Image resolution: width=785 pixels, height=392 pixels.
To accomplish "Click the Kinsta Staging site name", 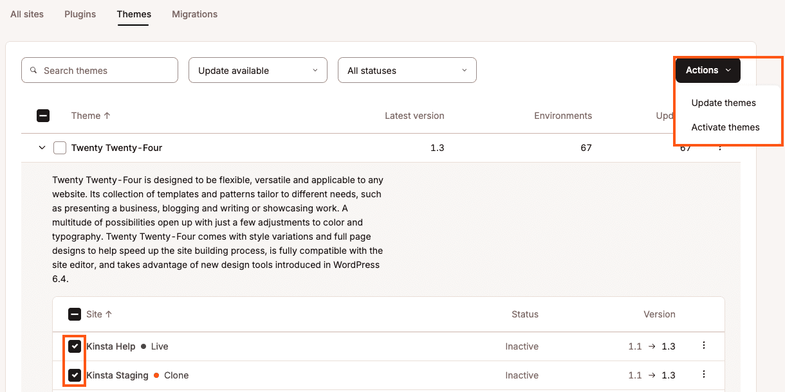I will click(x=117, y=375).
